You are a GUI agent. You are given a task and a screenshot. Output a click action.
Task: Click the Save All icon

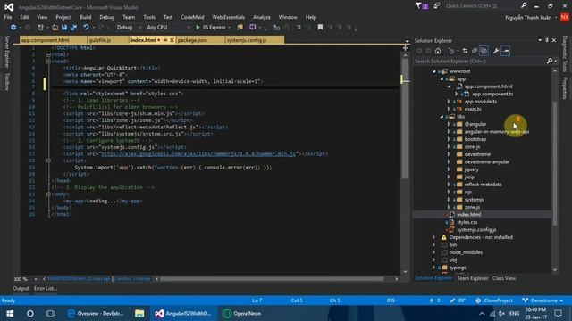pos(73,28)
